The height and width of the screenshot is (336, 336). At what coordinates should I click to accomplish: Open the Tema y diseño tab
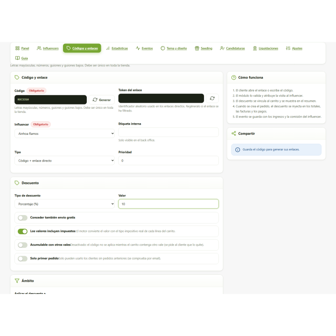(x=174, y=48)
